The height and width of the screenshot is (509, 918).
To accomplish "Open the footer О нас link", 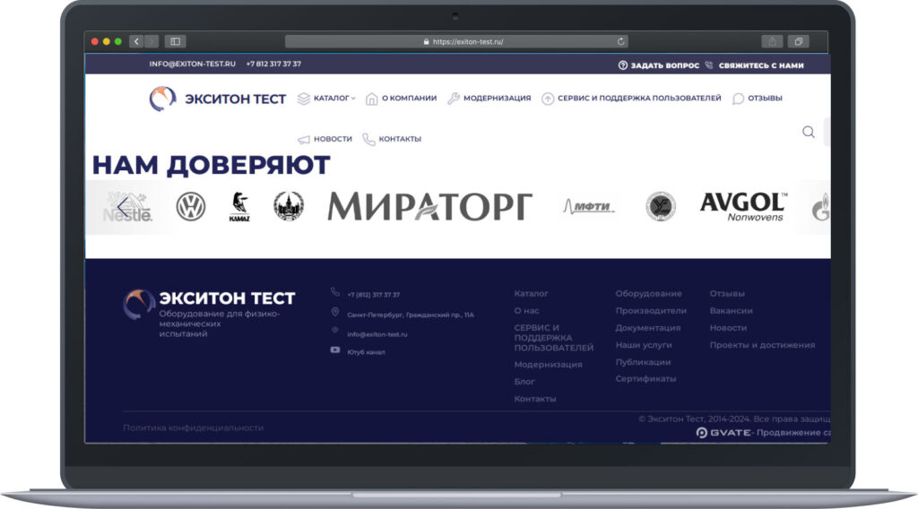I will (526, 311).
